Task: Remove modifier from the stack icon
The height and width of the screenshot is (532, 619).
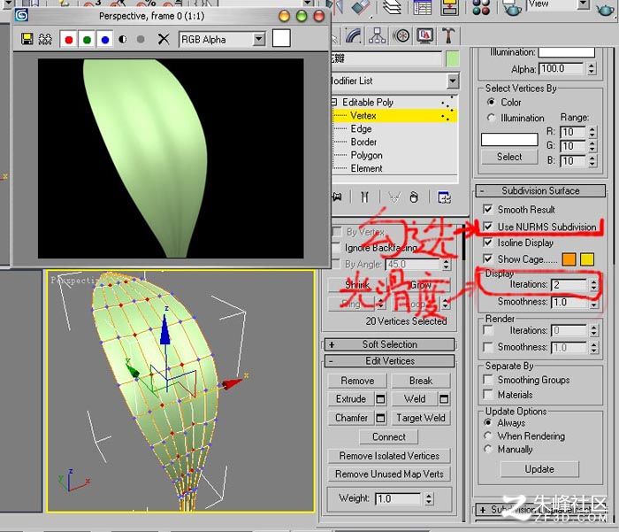Action: click(x=414, y=197)
